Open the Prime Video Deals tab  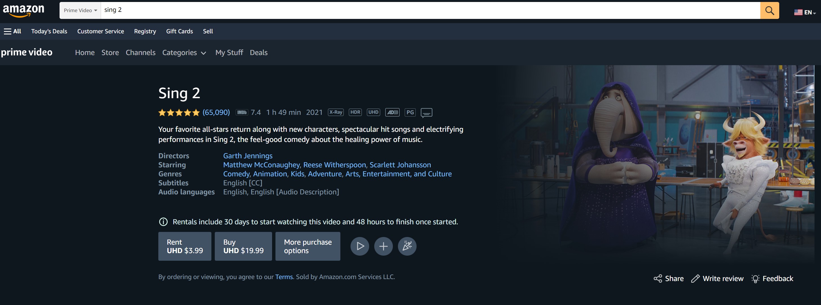(259, 52)
